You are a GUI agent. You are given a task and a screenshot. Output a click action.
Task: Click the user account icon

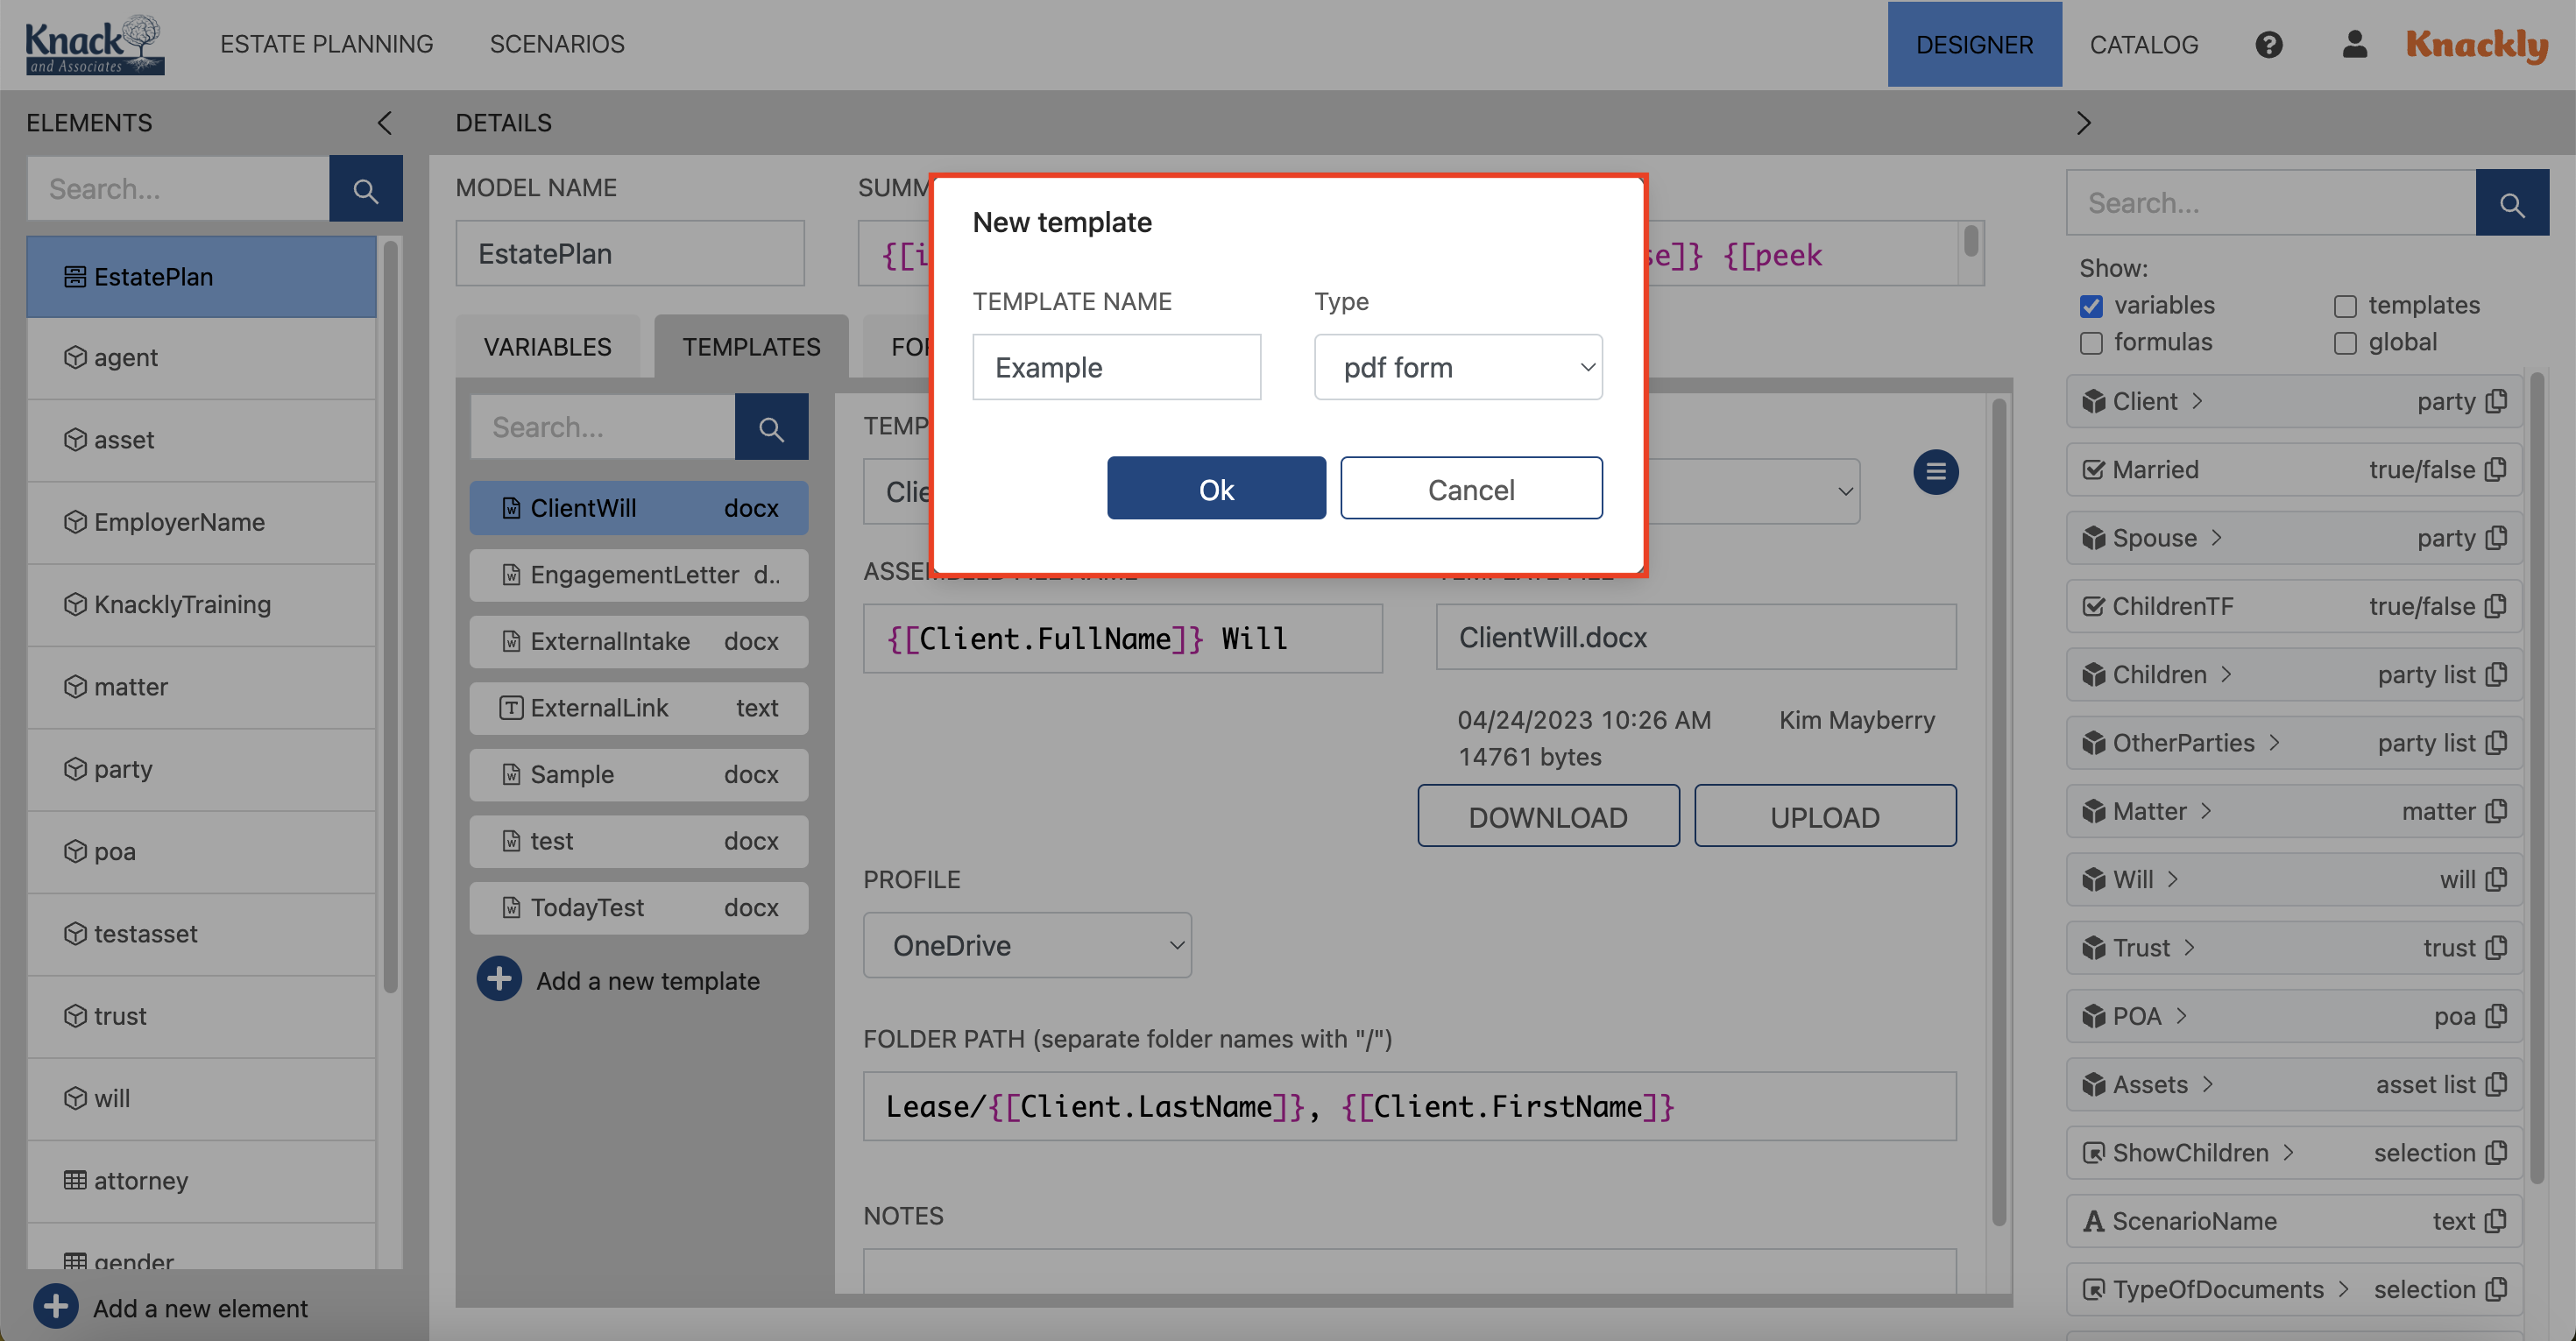point(2355,44)
